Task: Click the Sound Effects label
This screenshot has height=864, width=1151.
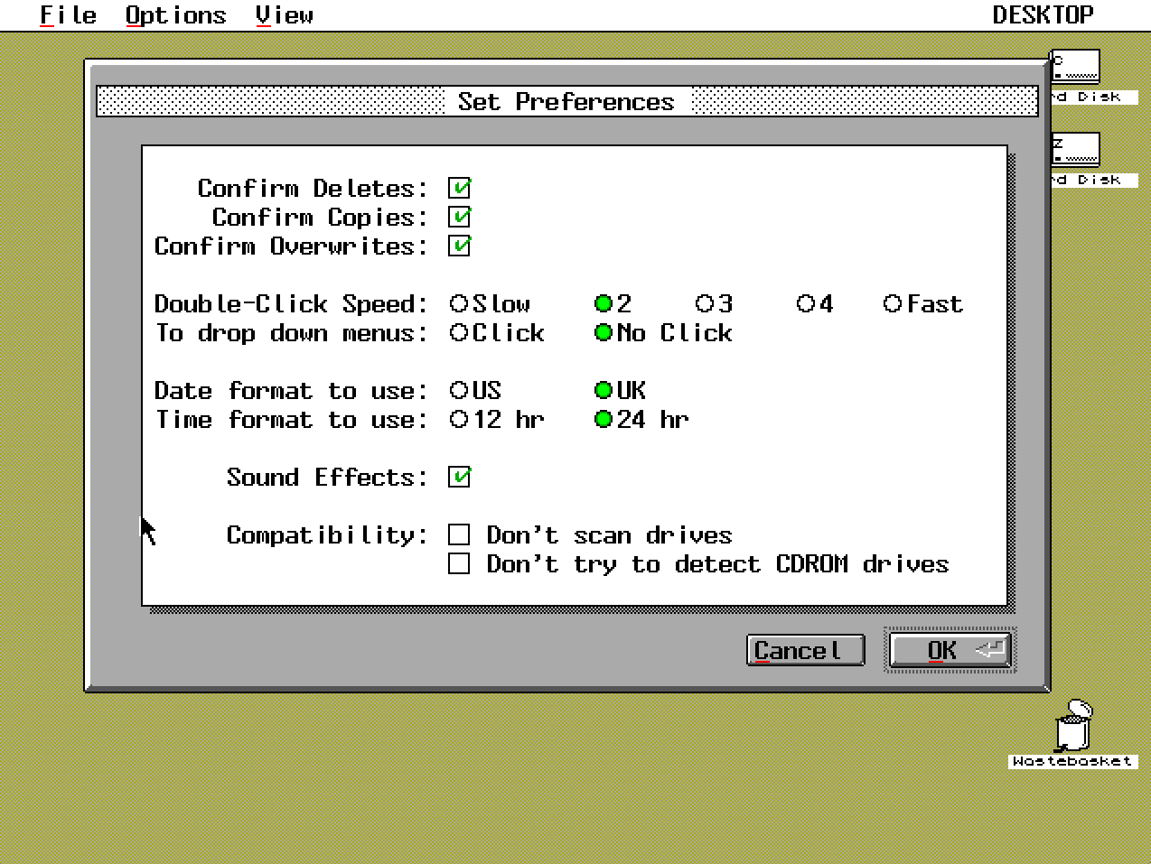Action: [327, 477]
